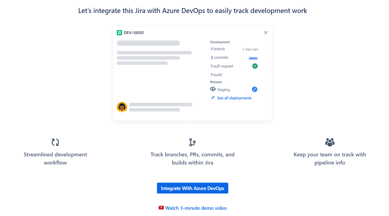The width and height of the screenshot is (389, 216).
Task: Select the Releases section heading
Action: coord(216,82)
